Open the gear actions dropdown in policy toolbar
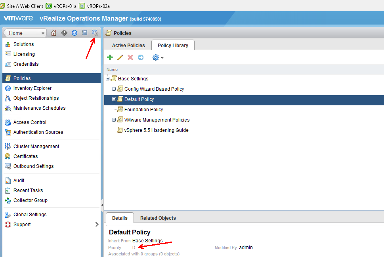The height and width of the screenshot is (257, 384). coord(158,58)
